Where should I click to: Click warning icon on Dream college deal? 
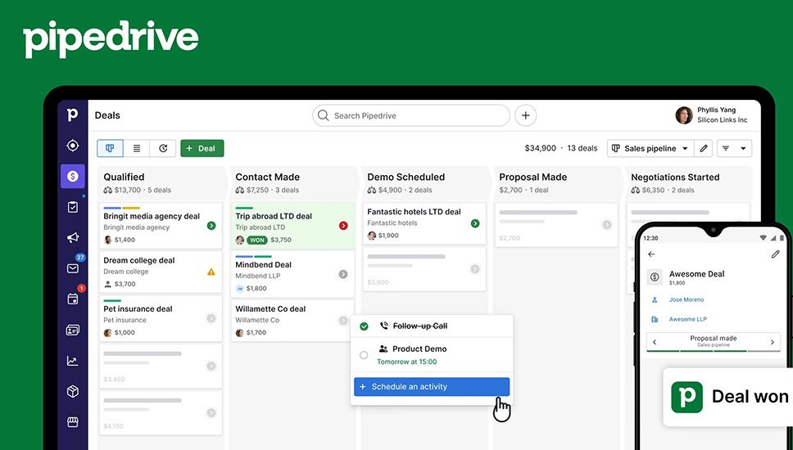211,272
